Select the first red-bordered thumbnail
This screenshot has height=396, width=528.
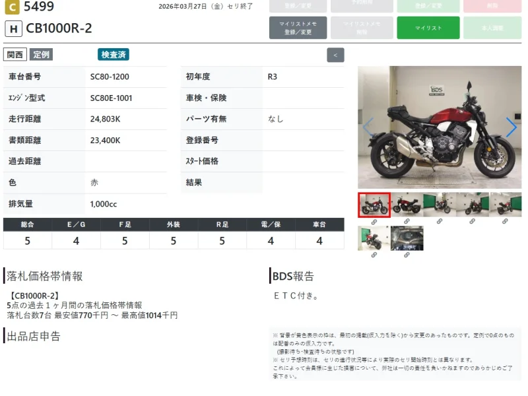[x=374, y=205]
